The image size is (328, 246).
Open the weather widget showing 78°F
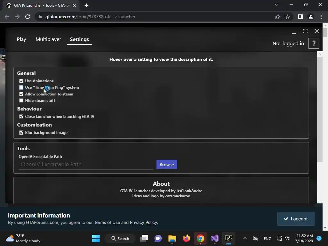pos(23,238)
